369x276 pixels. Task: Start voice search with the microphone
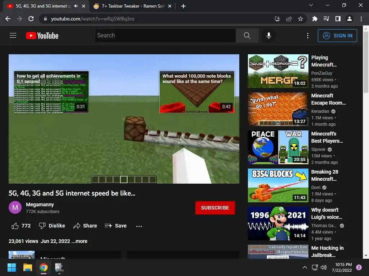[269, 36]
